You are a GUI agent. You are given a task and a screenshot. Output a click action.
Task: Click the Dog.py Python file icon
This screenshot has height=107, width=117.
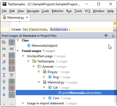(x=45, y=72)
